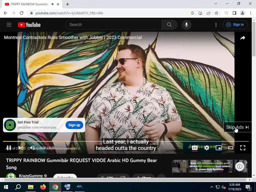Click Get Free Trial ad title
Screen dimensions: 256x192
[28, 122]
